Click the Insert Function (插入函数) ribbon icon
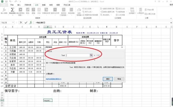Image resolution: width=173 pixels, height=107 pixels. click(x=4, y=11)
